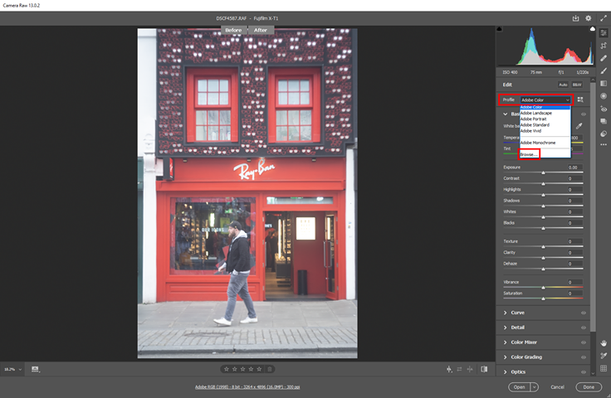
Task: Toggle Curve panel visibility eye
Action: pos(584,313)
